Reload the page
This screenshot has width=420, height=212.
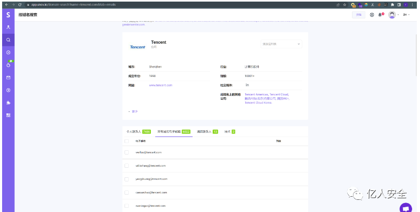[x=20, y=5]
